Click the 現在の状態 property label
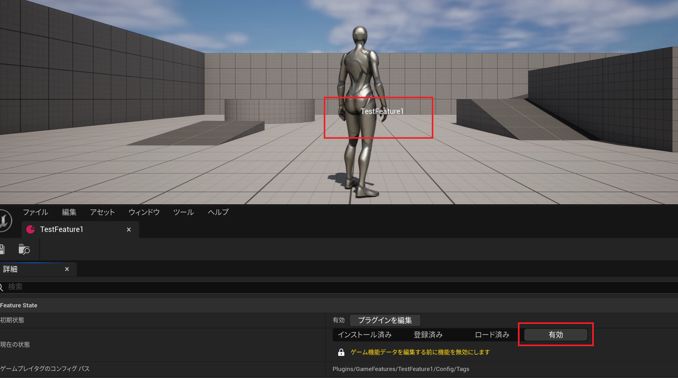 15,345
